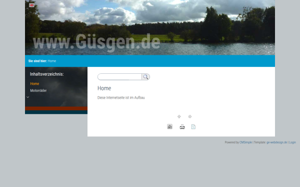Click the Login link in footer

tap(292, 142)
